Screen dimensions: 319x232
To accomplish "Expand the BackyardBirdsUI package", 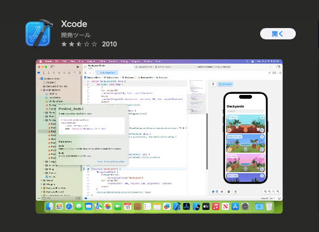I will 42,192.
